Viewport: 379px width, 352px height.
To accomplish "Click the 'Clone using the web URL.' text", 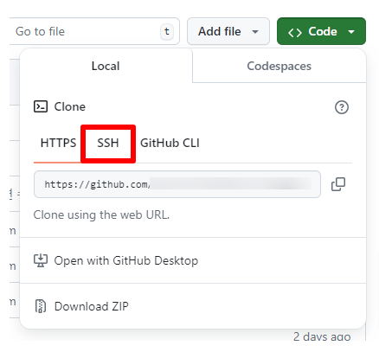I will click(101, 214).
